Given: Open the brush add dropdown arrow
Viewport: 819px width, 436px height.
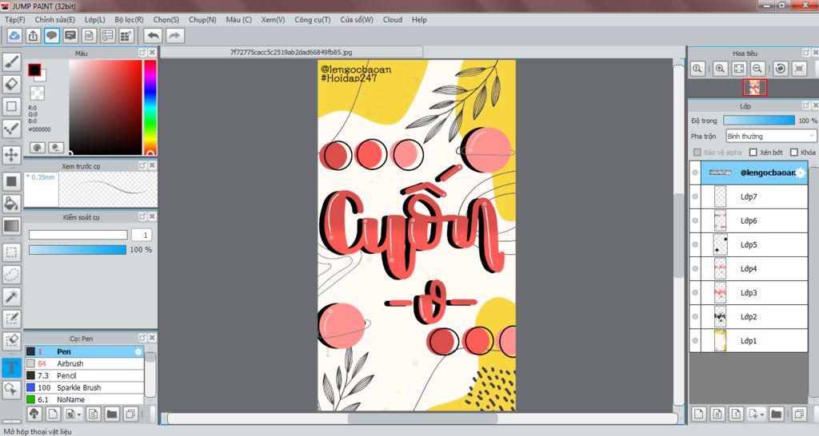Looking at the screenshot, I should 79,414.
